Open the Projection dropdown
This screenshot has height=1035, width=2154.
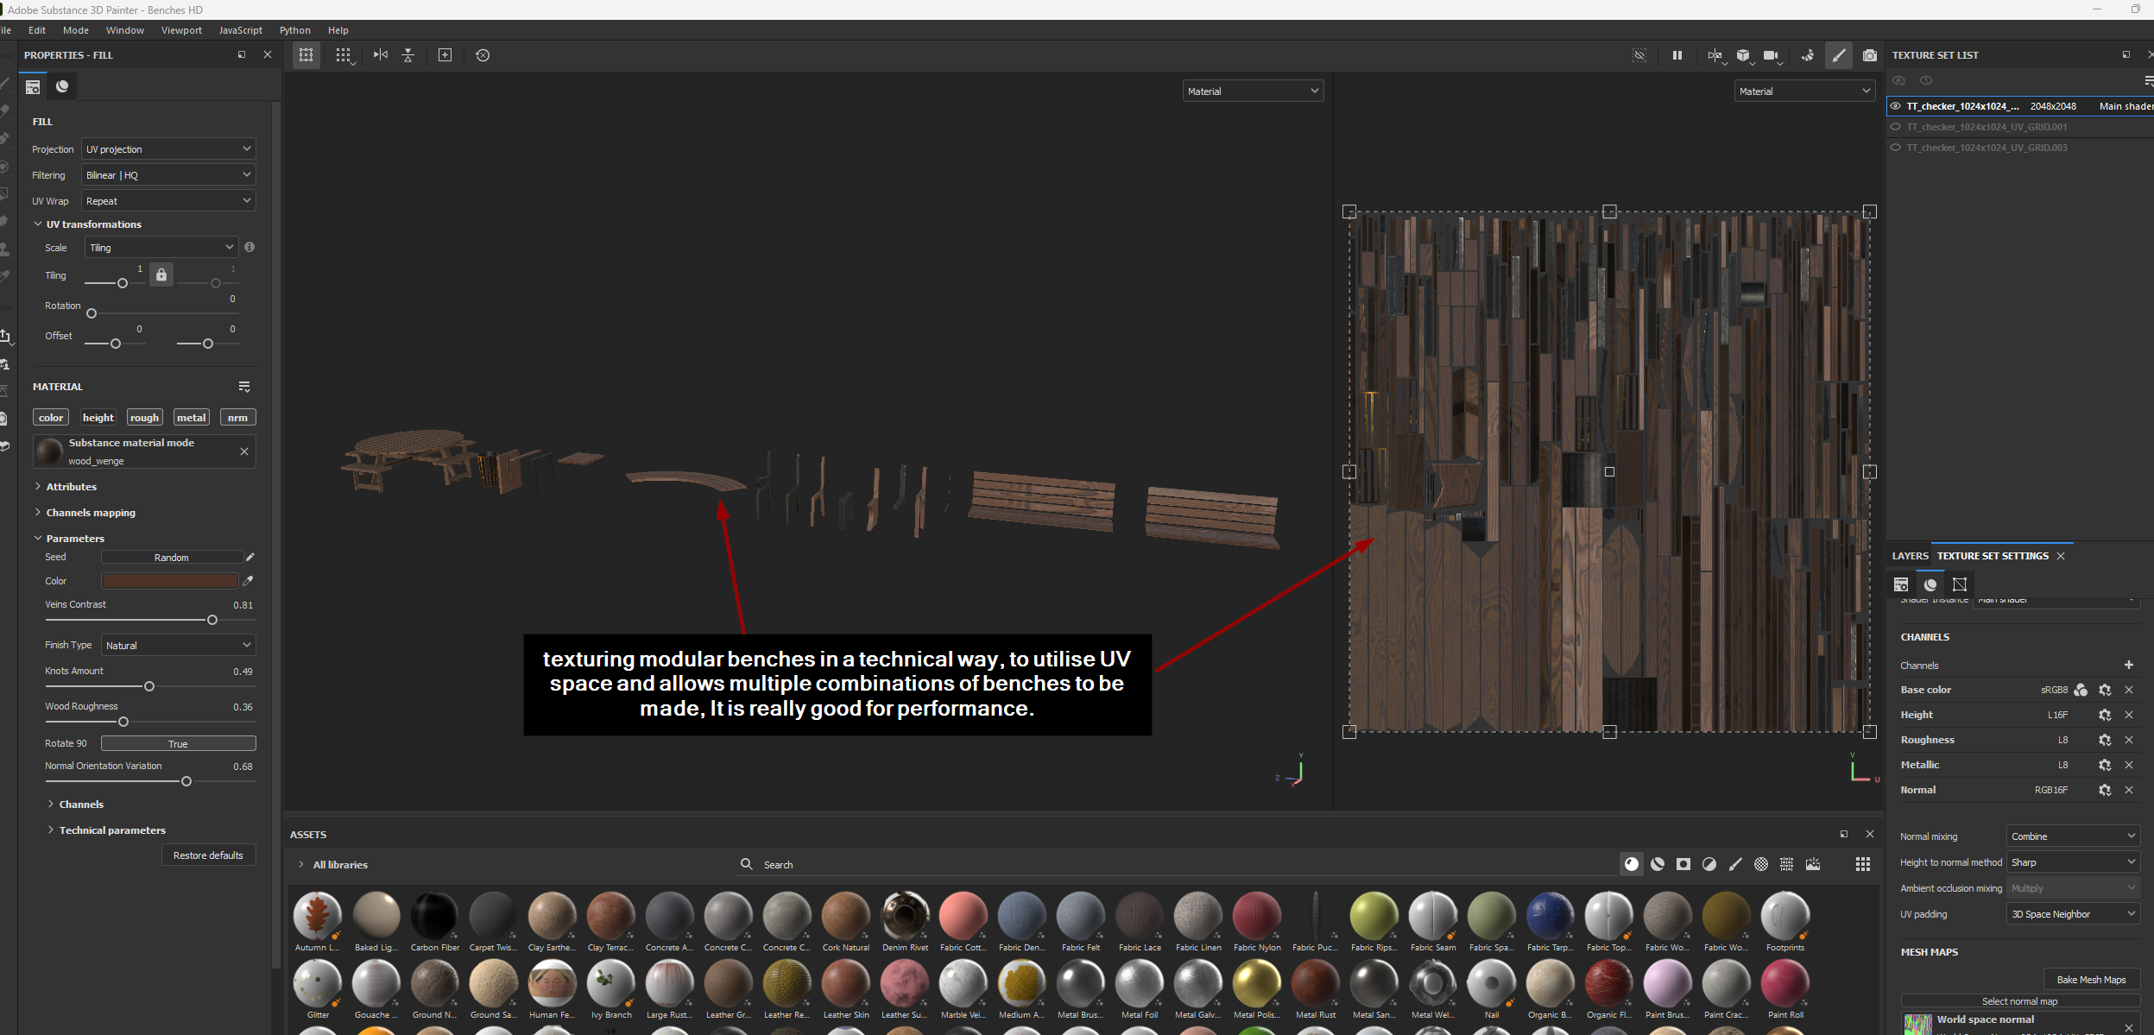tap(168, 149)
